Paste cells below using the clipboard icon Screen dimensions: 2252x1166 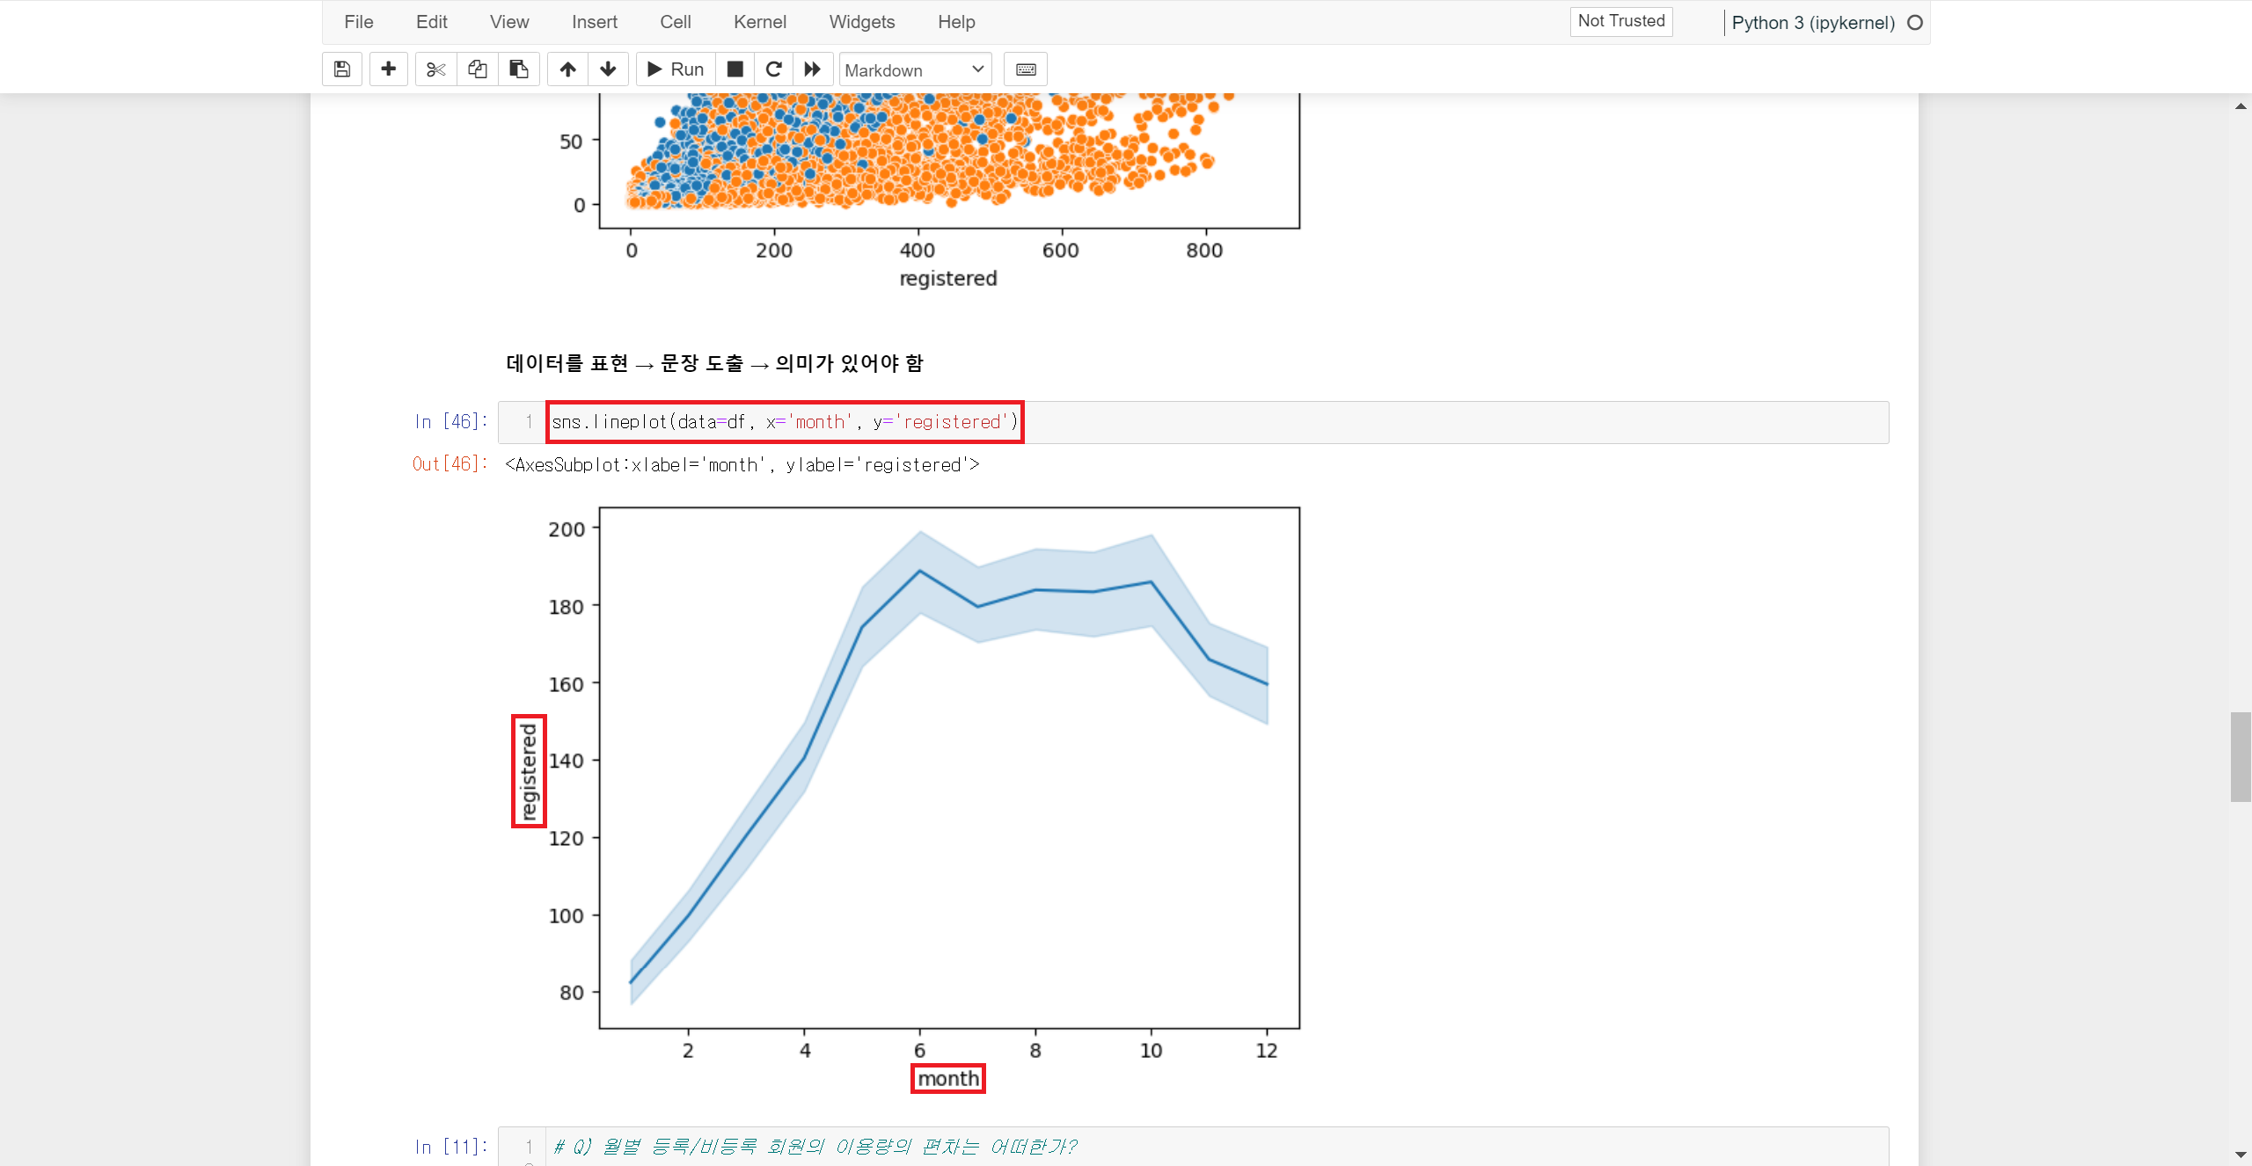[519, 69]
